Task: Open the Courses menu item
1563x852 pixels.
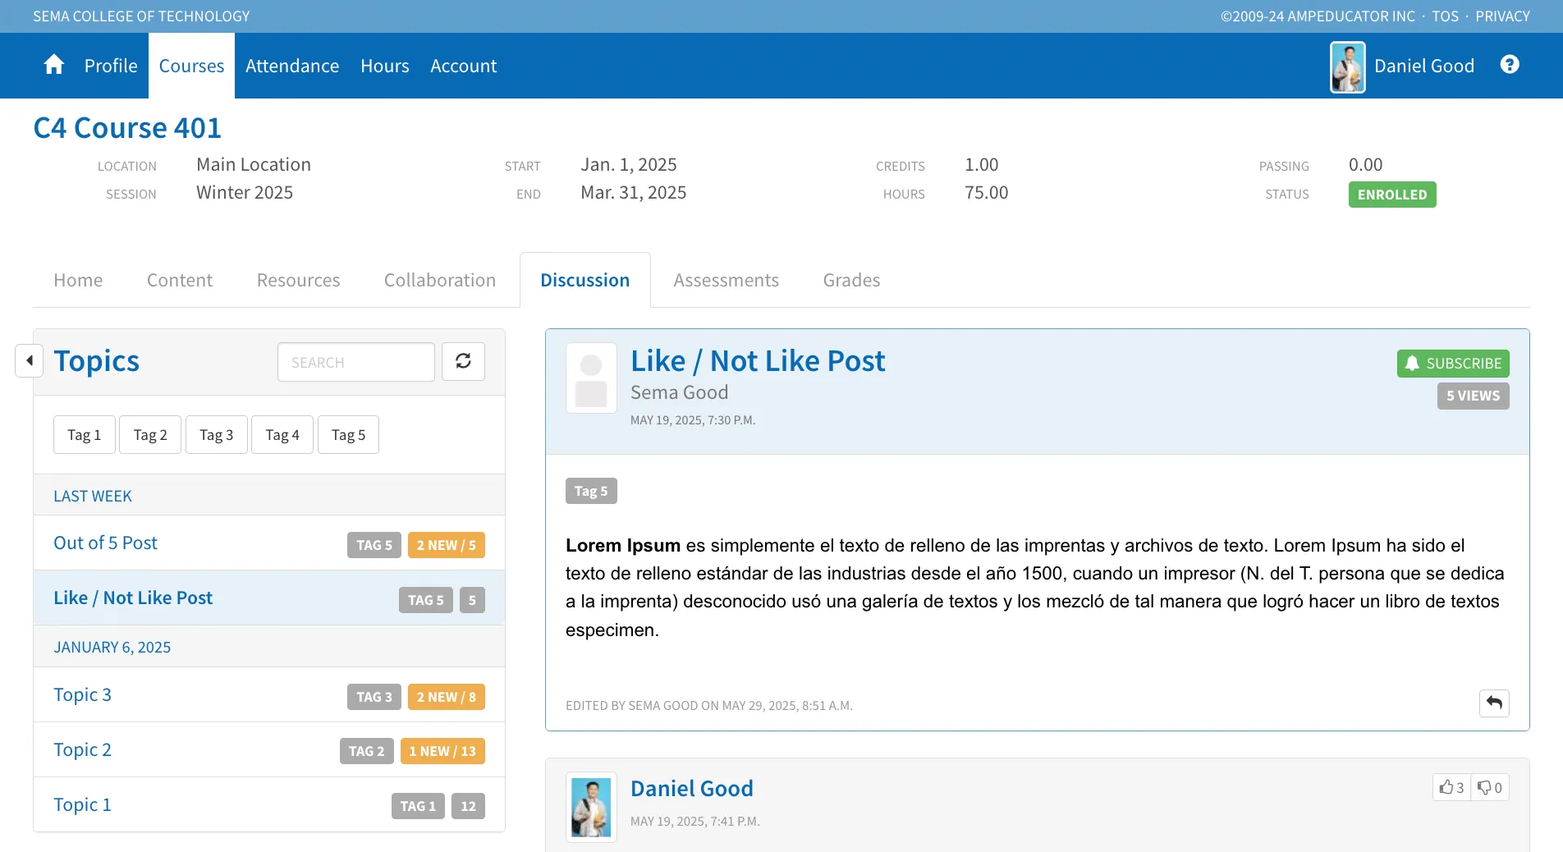Action: pos(191,66)
